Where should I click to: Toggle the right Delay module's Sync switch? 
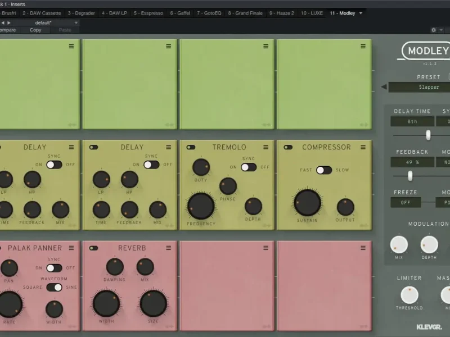(x=151, y=165)
